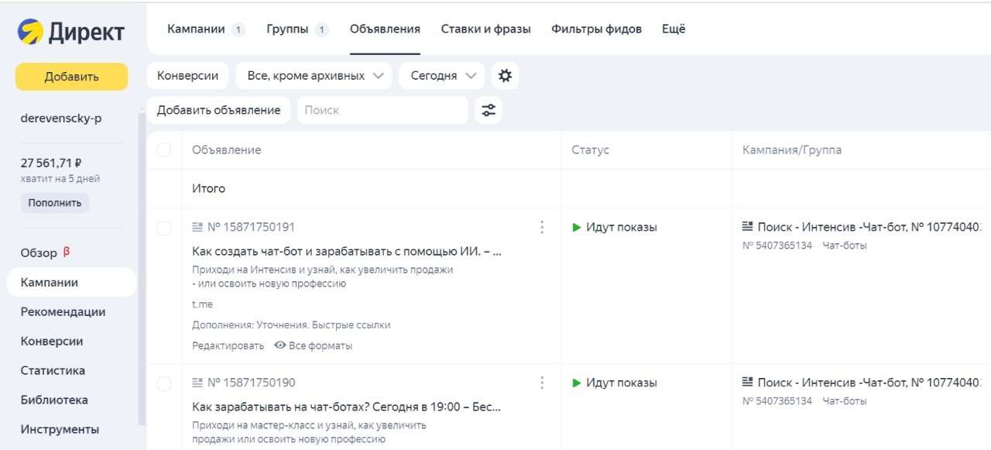Check the box for ad № 15871750190

[x=164, y=383]
